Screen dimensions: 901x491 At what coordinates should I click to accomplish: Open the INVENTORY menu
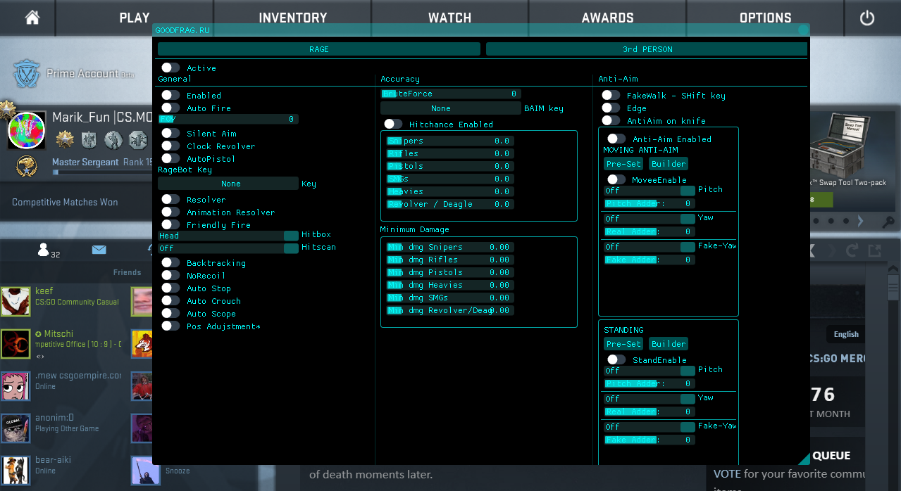point(292,18)
